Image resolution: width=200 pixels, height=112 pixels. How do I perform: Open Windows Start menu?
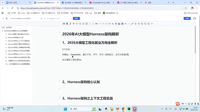click(65, 109)
